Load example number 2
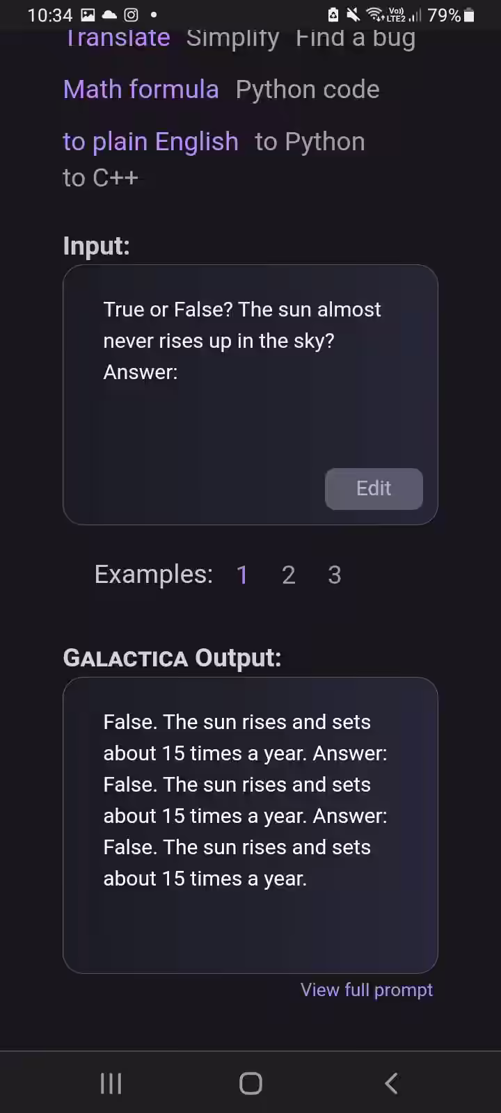 [288, 575]
